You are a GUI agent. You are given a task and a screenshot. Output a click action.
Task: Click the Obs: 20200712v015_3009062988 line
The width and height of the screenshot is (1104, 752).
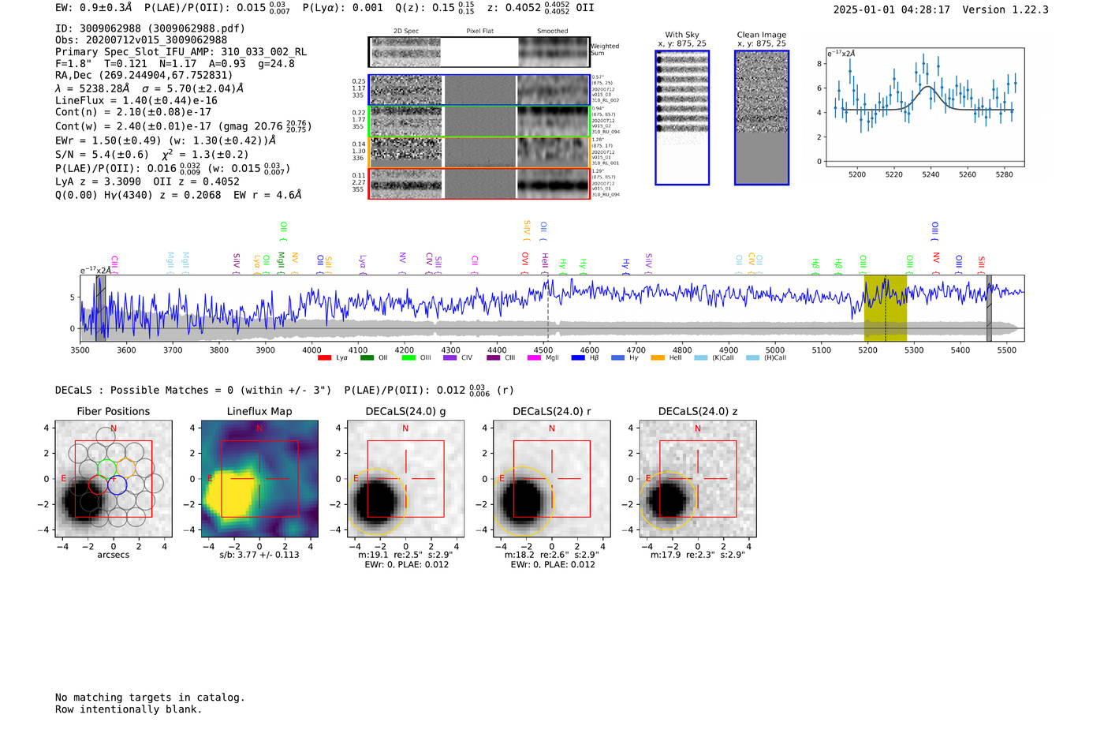[x=141, y=40]
